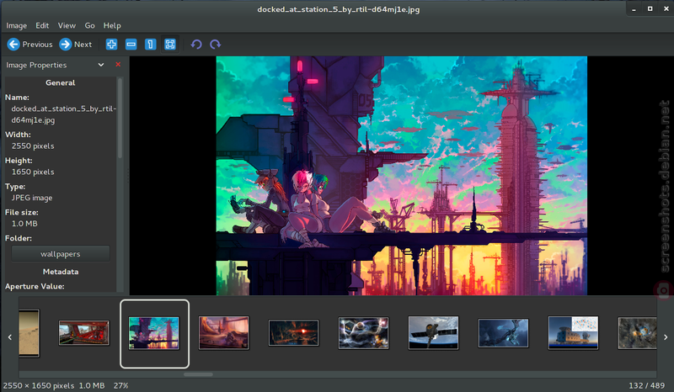
Task: Click the main displayed station image
Action: (x=402, y=176)
